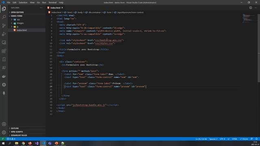Open the Go menu
The width and height of the screenshot is (260, 146).
(x=38, y=2)
